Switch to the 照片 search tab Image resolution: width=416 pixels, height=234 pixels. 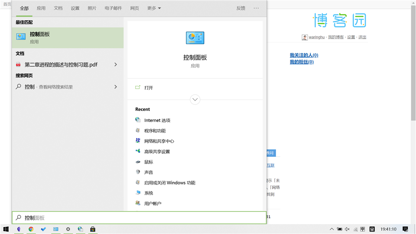click(x=92, y=8)
